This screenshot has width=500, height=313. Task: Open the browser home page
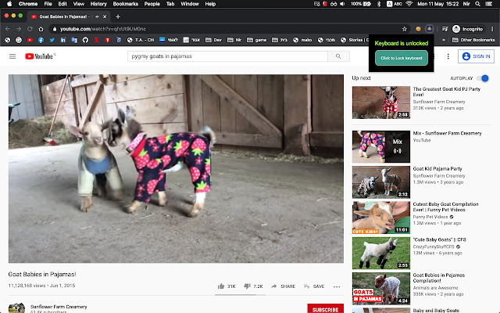tap(41, 29)
